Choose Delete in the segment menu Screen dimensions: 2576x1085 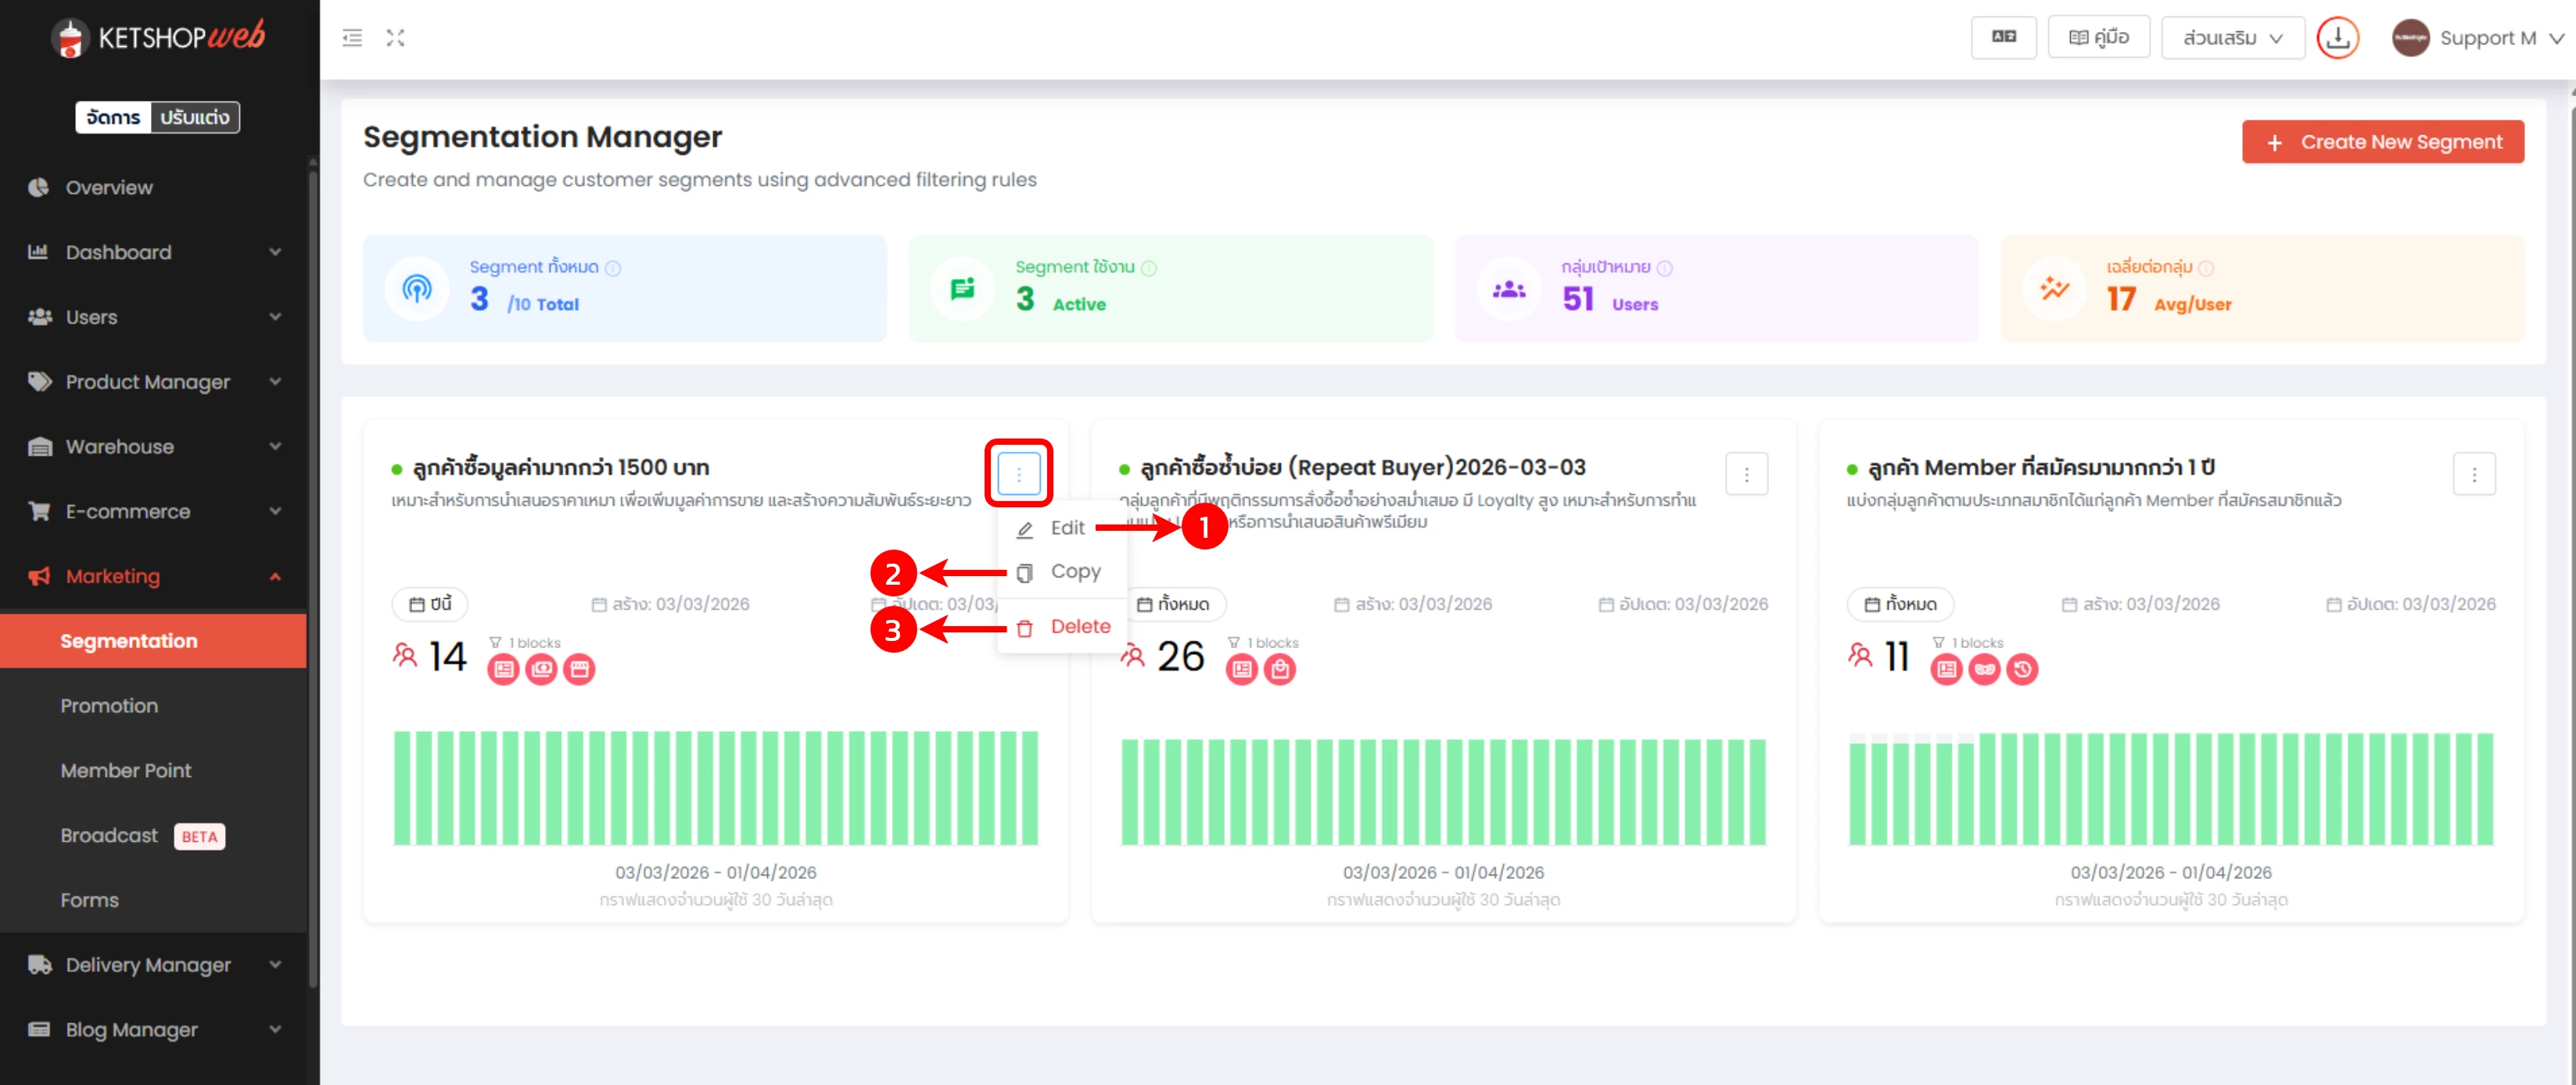point(1079,626)
